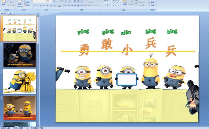Viewport: 209px width, 129px height.
Task: Open the Select (选择) dropdown
Action: pos(153,5)
